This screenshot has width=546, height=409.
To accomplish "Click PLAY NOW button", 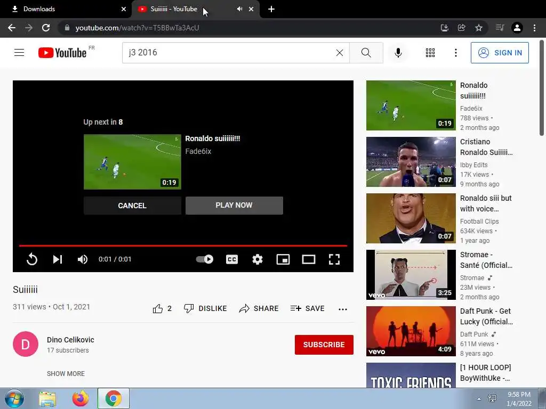I will click(x=234, y=205).
